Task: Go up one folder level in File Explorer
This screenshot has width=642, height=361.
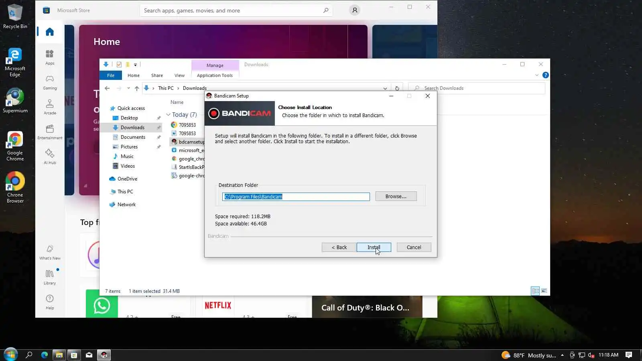Action: coord(137,88)
